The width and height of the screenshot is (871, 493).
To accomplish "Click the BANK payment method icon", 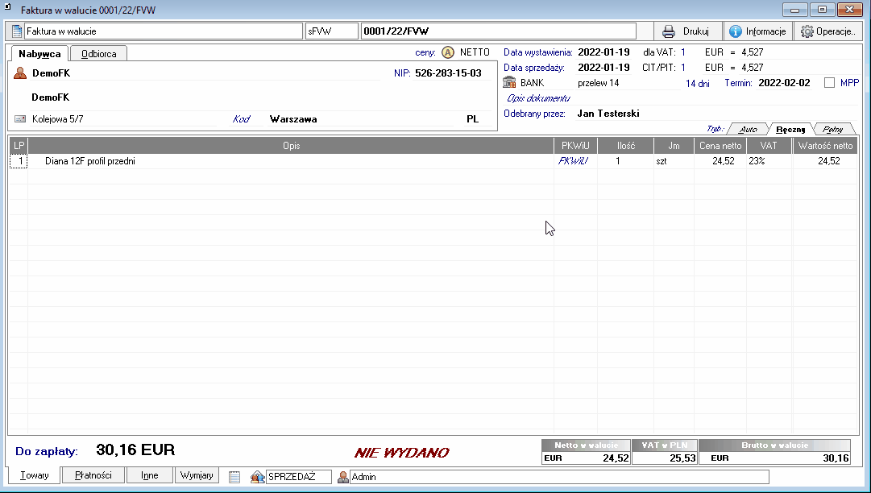I will (509, 83).
